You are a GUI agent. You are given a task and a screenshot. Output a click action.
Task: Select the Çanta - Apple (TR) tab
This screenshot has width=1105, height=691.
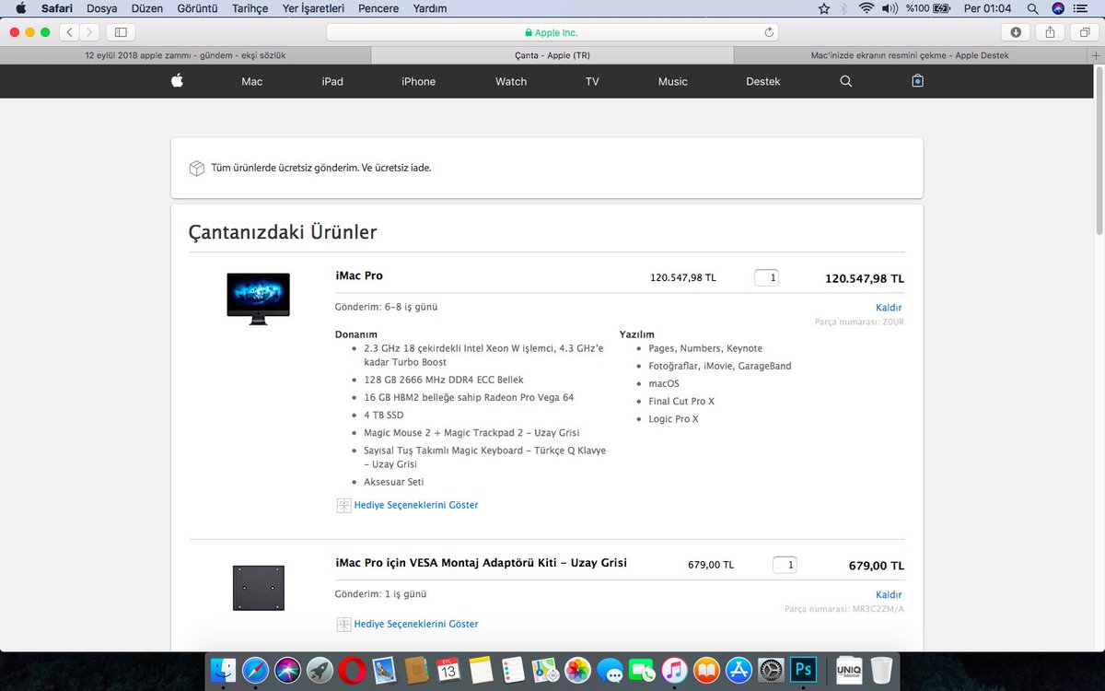pyautogui.click(x=552, y=55)
